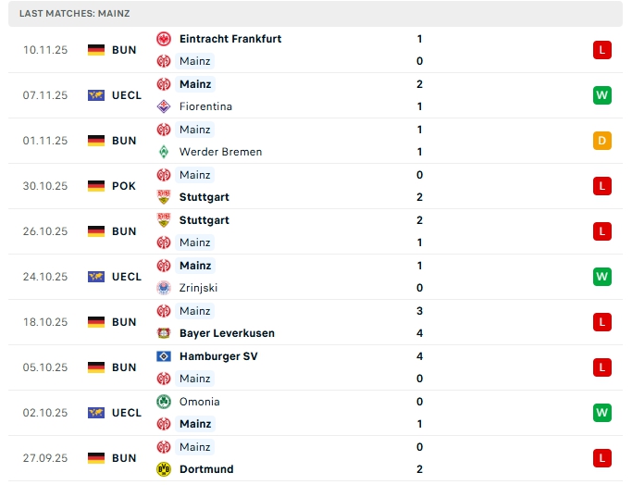This screenshot has width=632, height=485.
Task: Select the orange D draw badge
Action: pos(602,141)
